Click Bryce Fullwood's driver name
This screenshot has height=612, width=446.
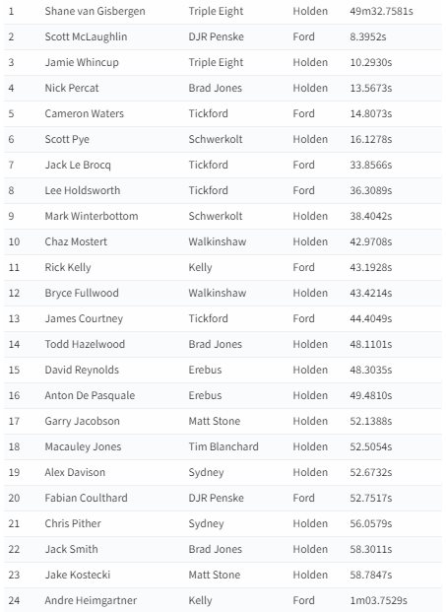pyautogui.click(x=82, y=293)
